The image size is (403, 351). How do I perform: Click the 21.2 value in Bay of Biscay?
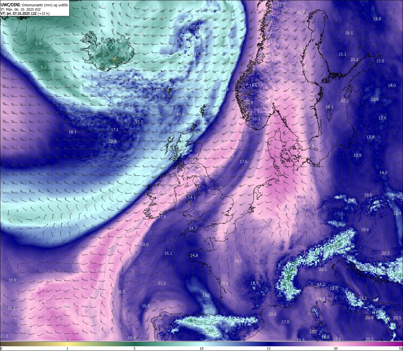[x=162, y=283]
